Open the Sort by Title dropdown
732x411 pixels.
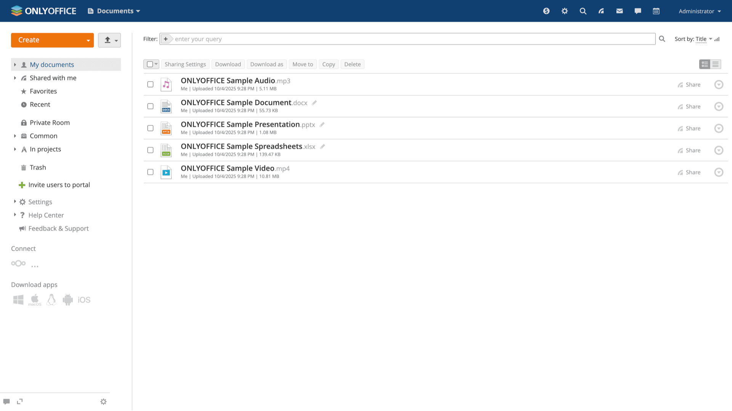point(704,39)
